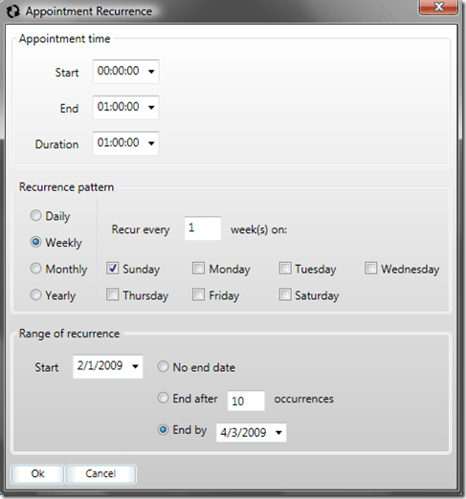This screenshot has width=466, height=499.
Task: Select the Monthly recurrence option
Action: click(35, 269)
